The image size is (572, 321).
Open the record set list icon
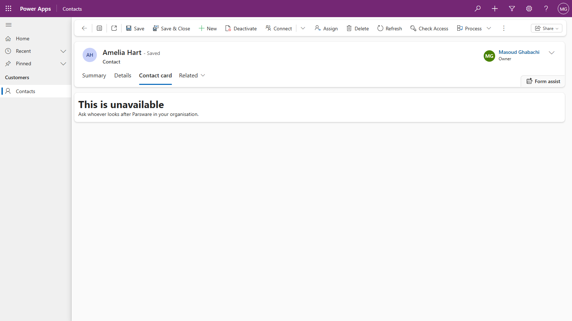99,28
